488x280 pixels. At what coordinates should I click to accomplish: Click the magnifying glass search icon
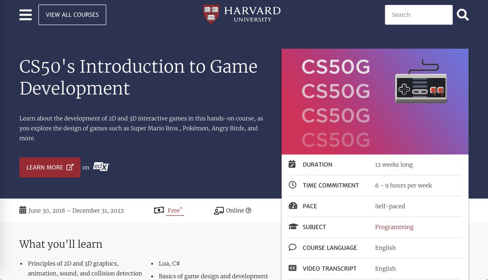(x=463, y=15)
